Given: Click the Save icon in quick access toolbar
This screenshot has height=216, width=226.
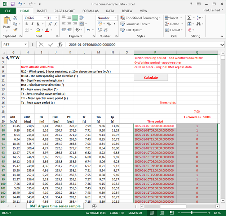Looking at the screenshot, I should [13, 4].
